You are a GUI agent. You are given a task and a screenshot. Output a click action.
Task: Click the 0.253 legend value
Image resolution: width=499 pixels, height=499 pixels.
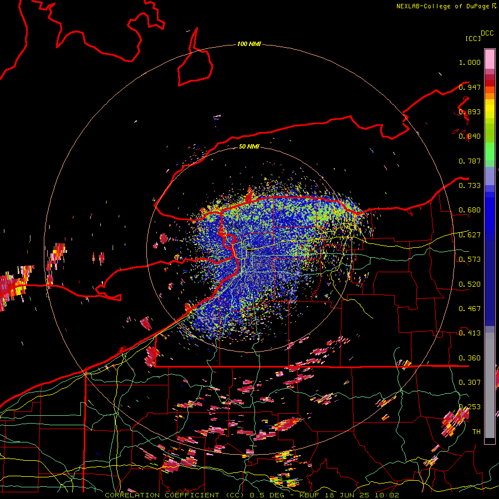point(470,407)
